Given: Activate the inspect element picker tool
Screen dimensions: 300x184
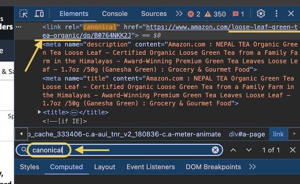Looking at the screenshot, I should tap(23, 14).
